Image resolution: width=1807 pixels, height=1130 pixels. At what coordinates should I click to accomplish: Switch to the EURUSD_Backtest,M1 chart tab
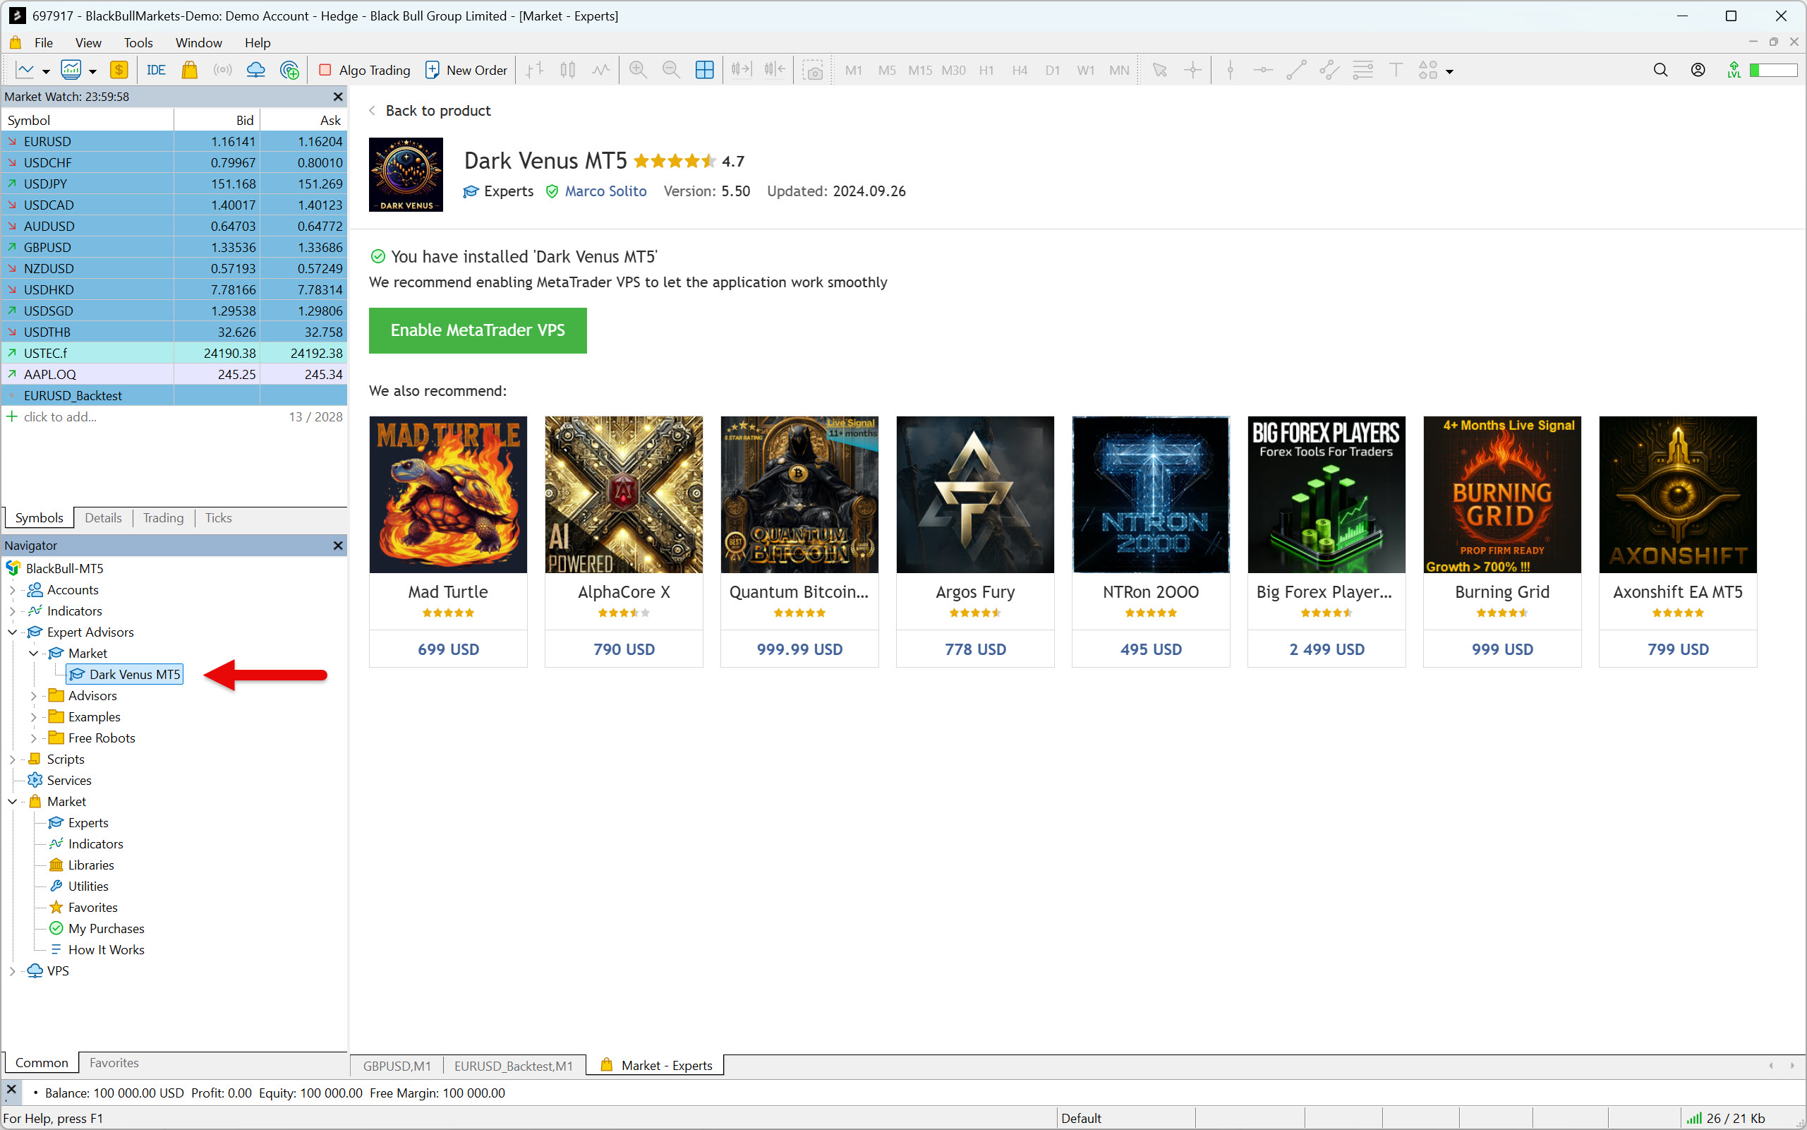(513, 1066)
